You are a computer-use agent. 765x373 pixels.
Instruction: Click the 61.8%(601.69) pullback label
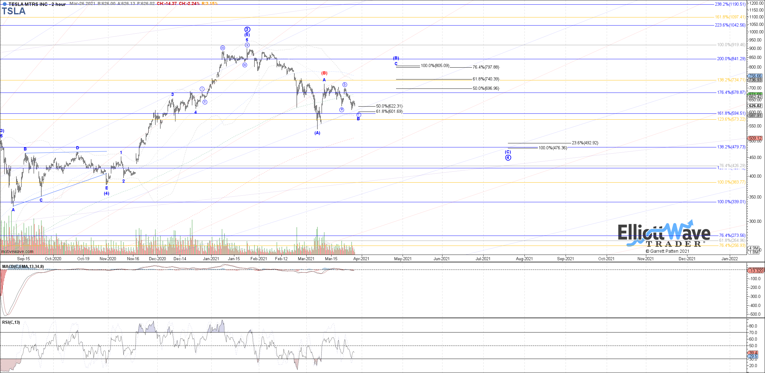click(390, 112)
